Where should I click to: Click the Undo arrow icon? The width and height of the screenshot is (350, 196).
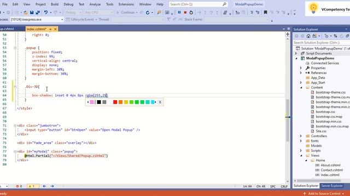tap(46, 13)
